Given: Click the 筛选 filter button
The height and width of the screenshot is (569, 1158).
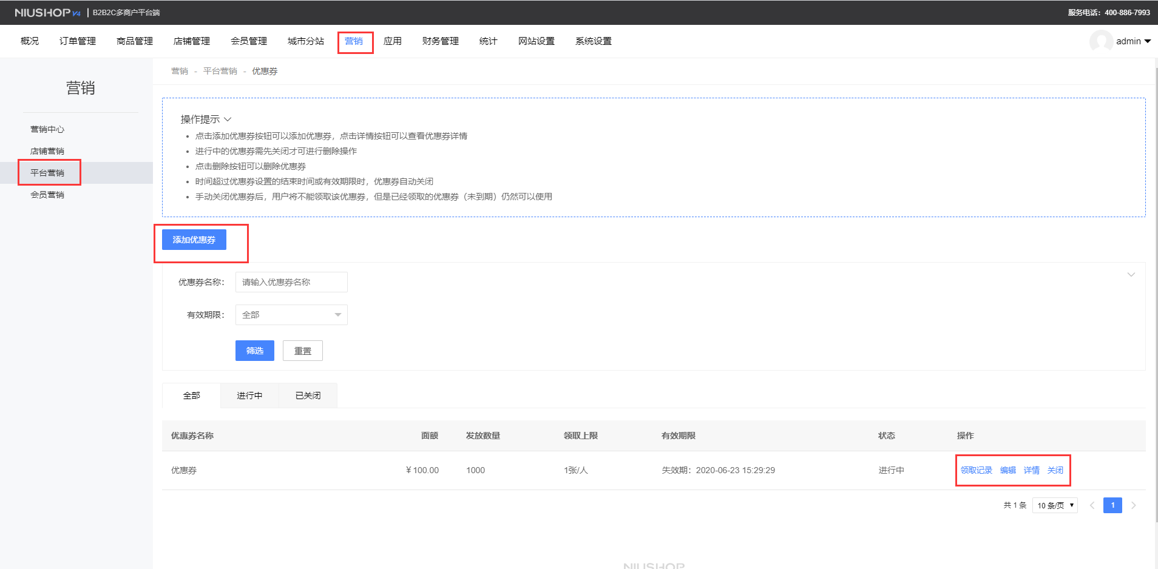Looking at the screenshot, I should (x=255, y=351).
